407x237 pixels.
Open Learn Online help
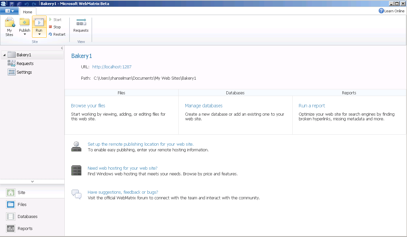coord(392,11)
